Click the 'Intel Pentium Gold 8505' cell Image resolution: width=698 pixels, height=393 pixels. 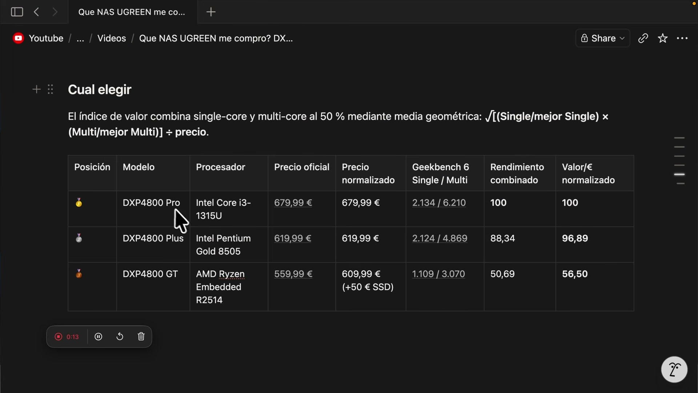(229, 245)
